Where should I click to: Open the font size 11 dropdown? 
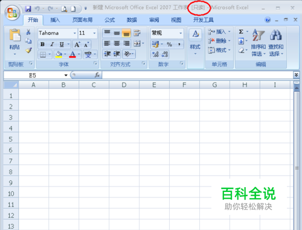click(x=94, y=33)
